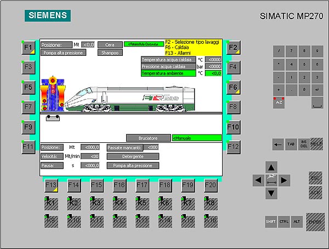Click the Detergente button

coord(133,157)
